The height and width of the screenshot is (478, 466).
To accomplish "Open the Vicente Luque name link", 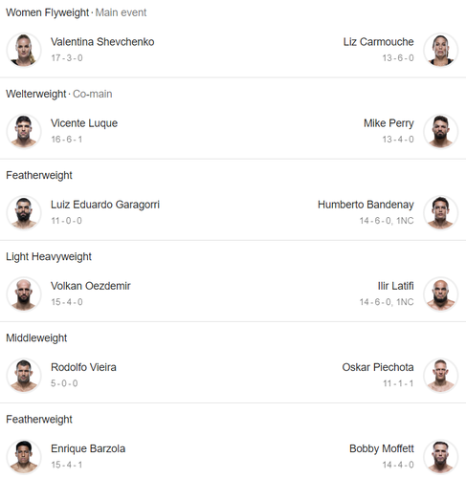I will tap(84, 123).
